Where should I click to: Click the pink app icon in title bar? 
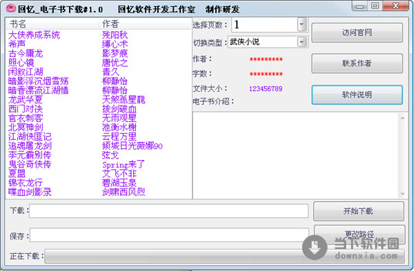tap(11, 9)
